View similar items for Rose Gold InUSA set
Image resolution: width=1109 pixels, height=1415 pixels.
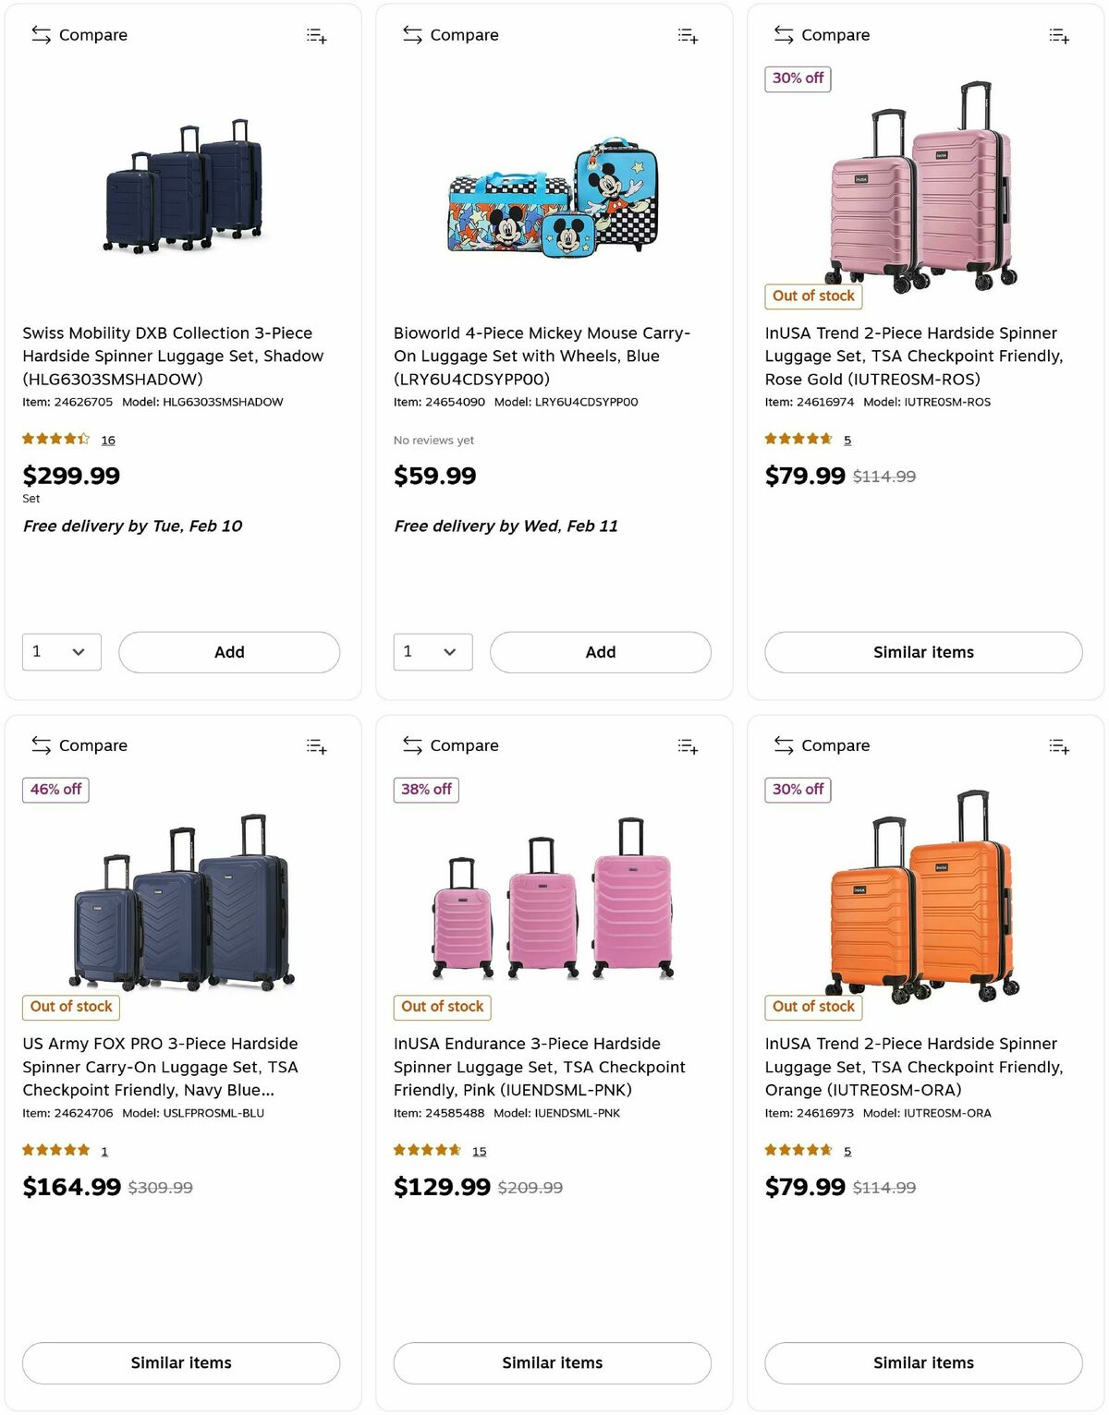[x=923, y=652]
